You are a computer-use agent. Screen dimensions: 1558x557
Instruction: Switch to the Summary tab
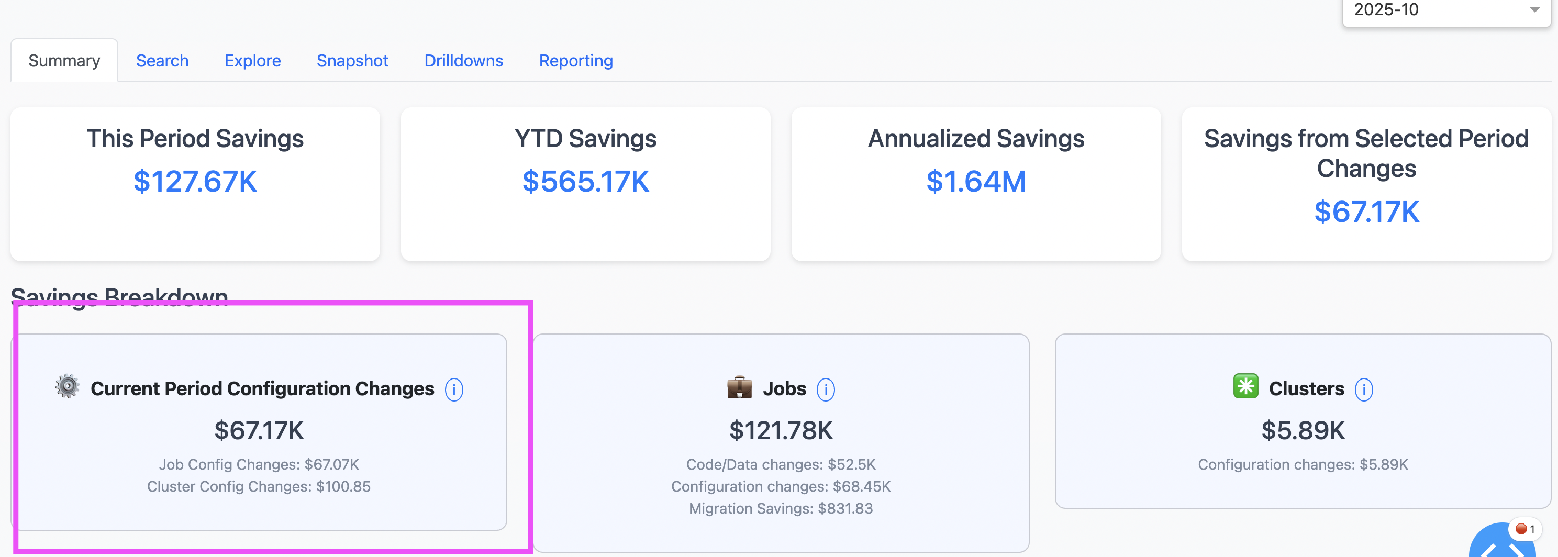click(64, 61)
